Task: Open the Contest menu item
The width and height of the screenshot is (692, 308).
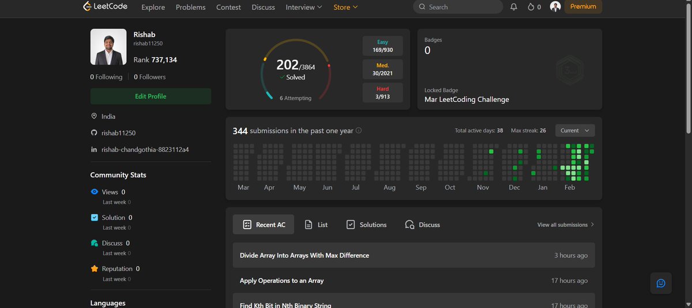Action: coord(228,7)
